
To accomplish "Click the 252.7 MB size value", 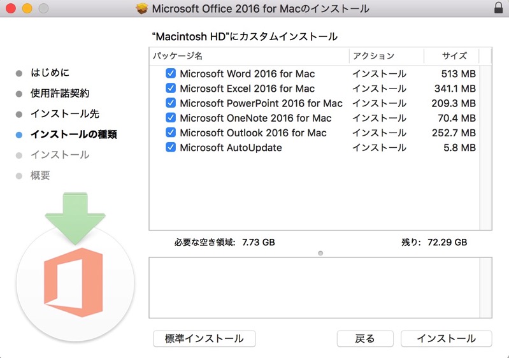I will [454, 132].
